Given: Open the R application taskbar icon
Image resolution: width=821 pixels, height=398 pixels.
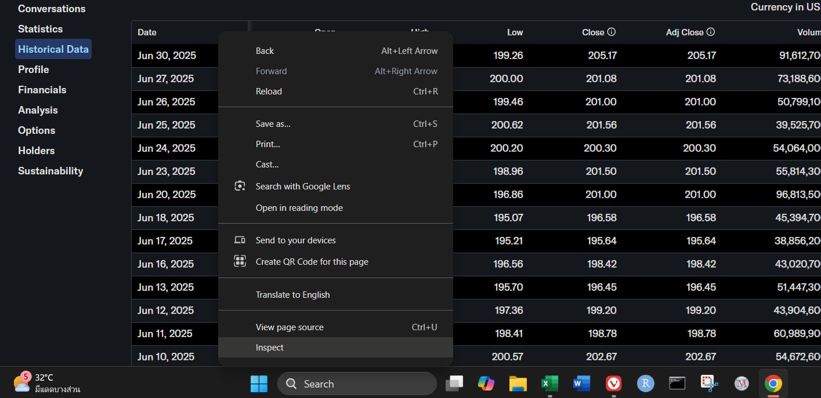Looking at the screenshot, I should [x=645, y=384].
